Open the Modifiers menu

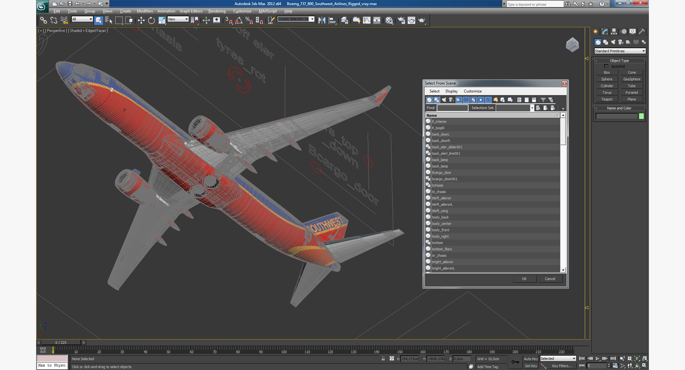click(x=145, y=11)
